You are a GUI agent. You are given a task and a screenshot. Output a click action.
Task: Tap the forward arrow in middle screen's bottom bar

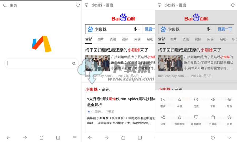pyautogui.click(x=107, y=138)
